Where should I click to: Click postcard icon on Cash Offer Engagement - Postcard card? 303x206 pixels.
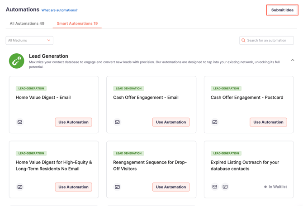click(x=215, y=122)
